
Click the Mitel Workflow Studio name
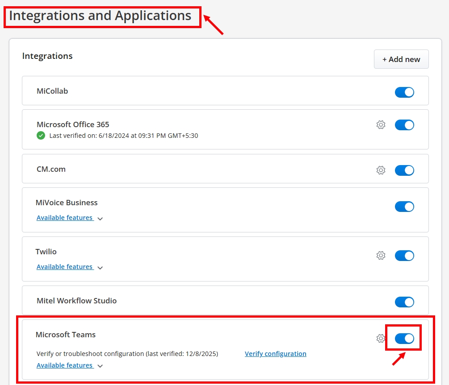tap(77, 301)
